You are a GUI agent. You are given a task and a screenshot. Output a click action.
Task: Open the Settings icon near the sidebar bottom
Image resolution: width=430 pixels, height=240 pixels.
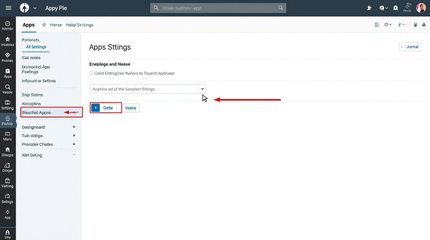[x=8, y=198]
